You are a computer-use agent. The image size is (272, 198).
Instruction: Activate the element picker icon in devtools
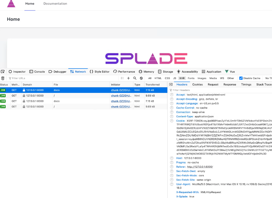click(3, 71)
